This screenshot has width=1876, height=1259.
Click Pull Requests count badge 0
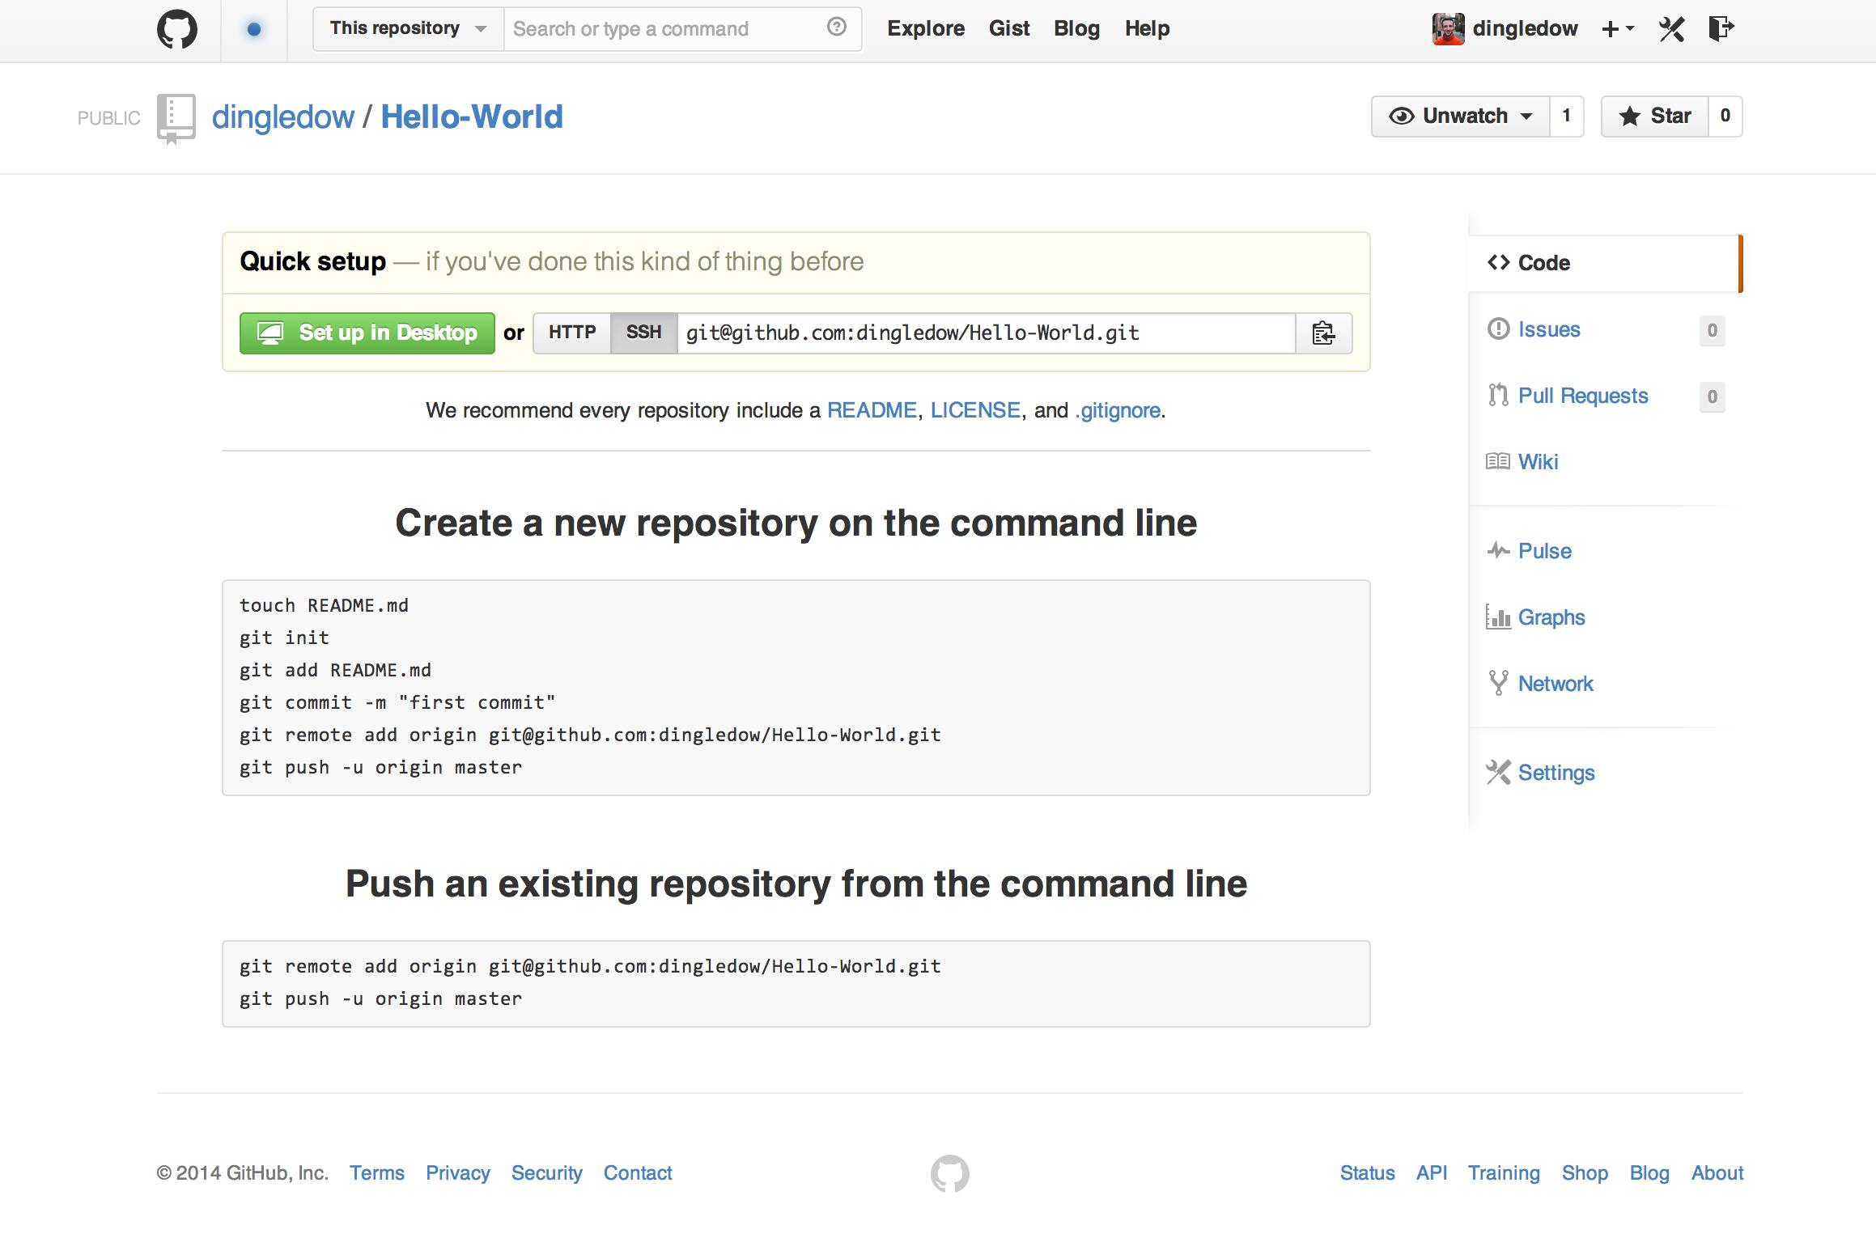pyautogui.click(x=1712, y=396)
